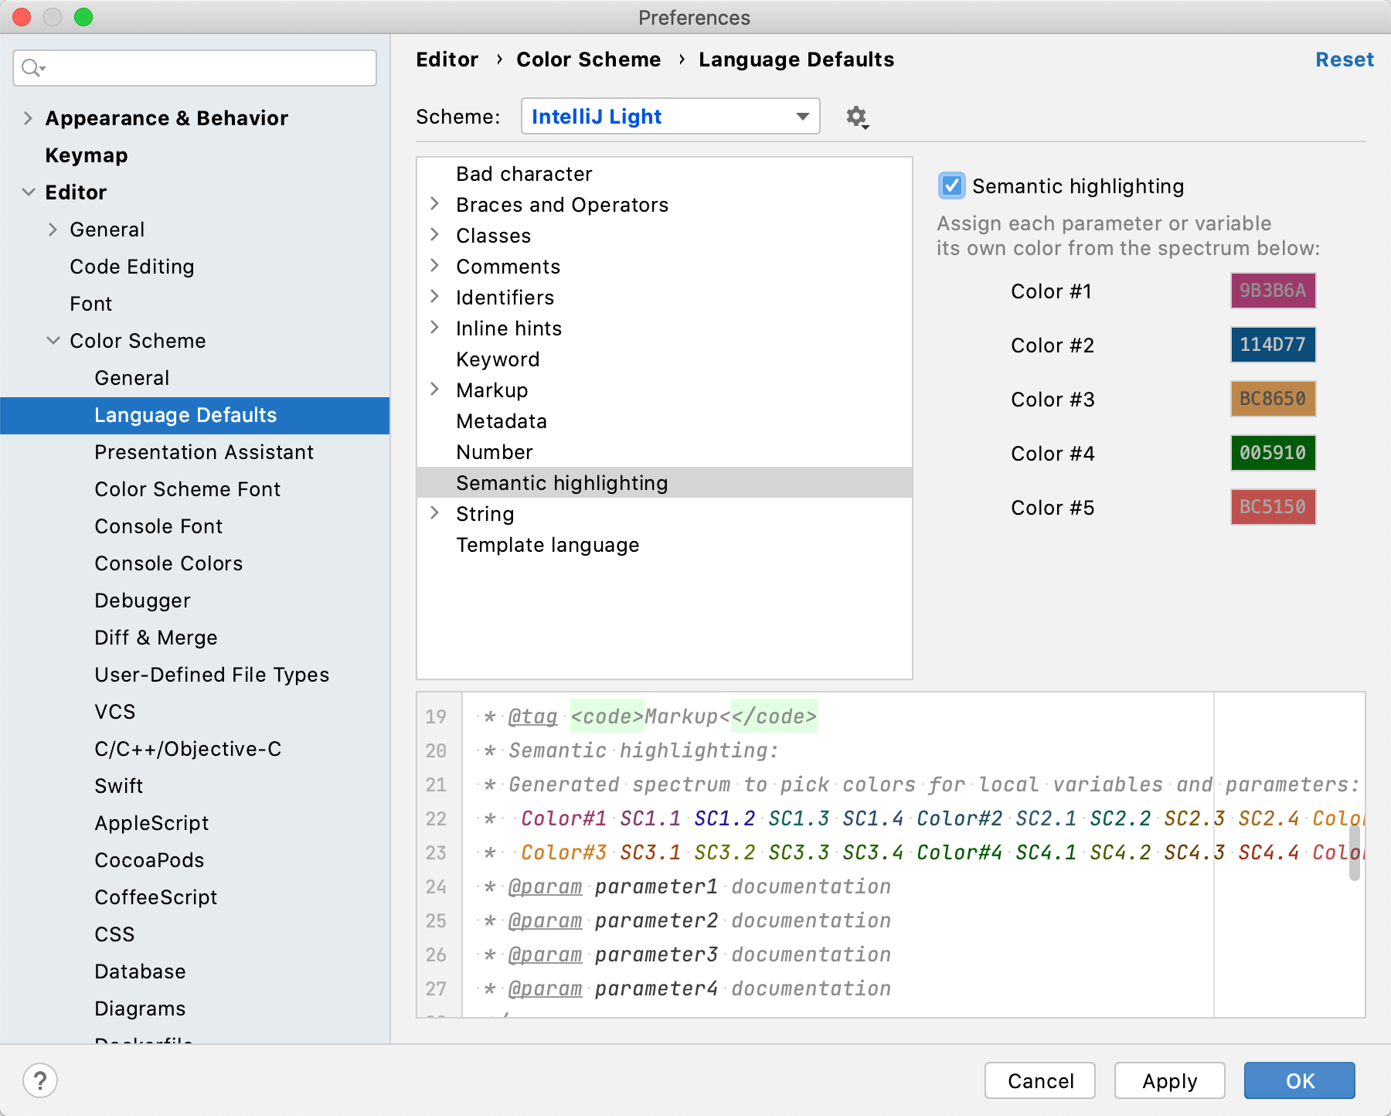Image resolution: width=1391 pixels, height=1116 pixels.
Task: Open help via the question mark button
Action: point(40,1080)
